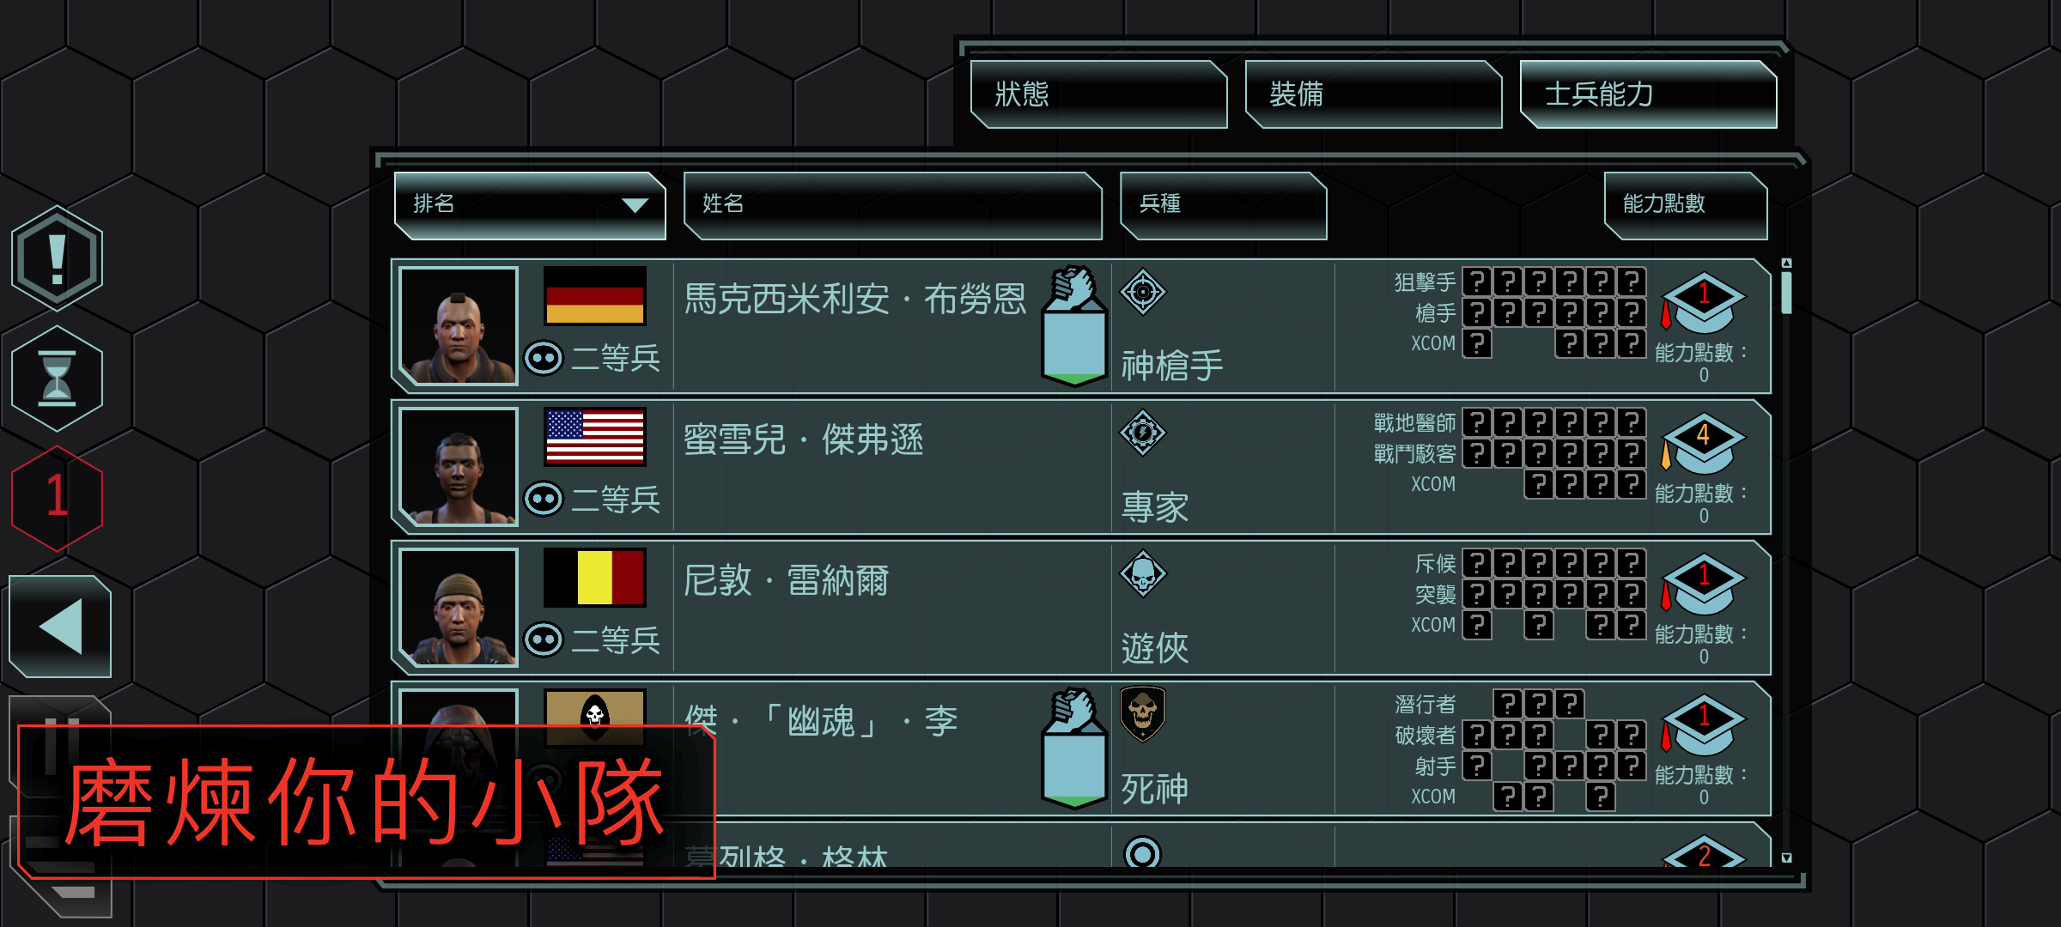
Task: Click the hourglass time hexagon icon
Action: click(x=57, y=379)
